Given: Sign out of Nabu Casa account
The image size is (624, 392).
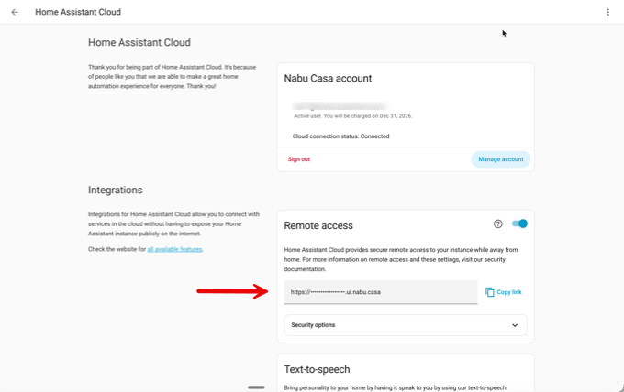Looking at the screenshot, I should tap(299, 159).
